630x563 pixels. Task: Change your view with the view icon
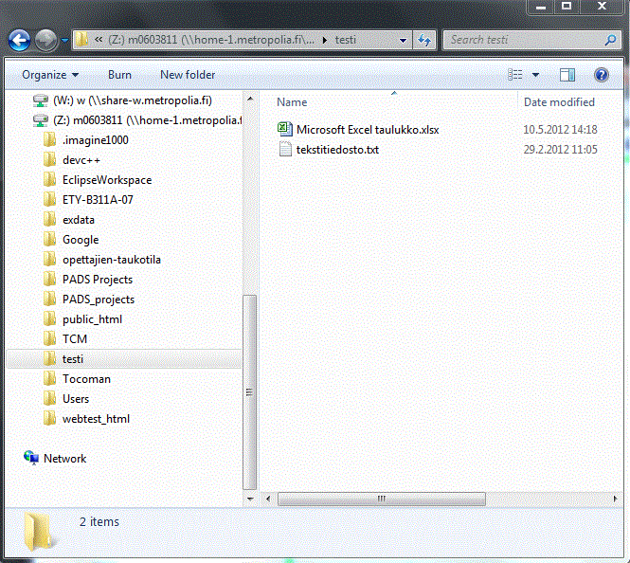[515, 75]
